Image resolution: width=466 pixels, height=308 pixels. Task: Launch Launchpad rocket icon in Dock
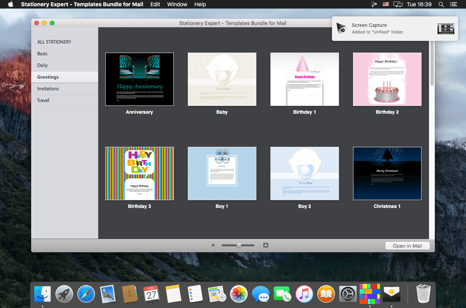point(64,294)
